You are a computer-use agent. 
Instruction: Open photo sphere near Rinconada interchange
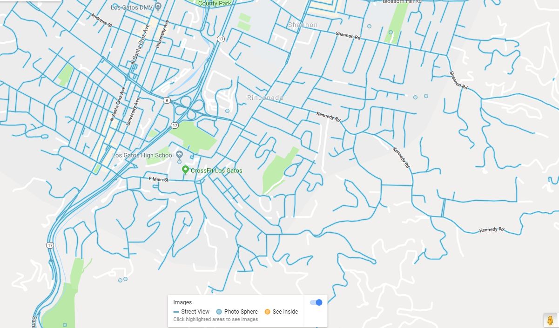coord(227,111)
